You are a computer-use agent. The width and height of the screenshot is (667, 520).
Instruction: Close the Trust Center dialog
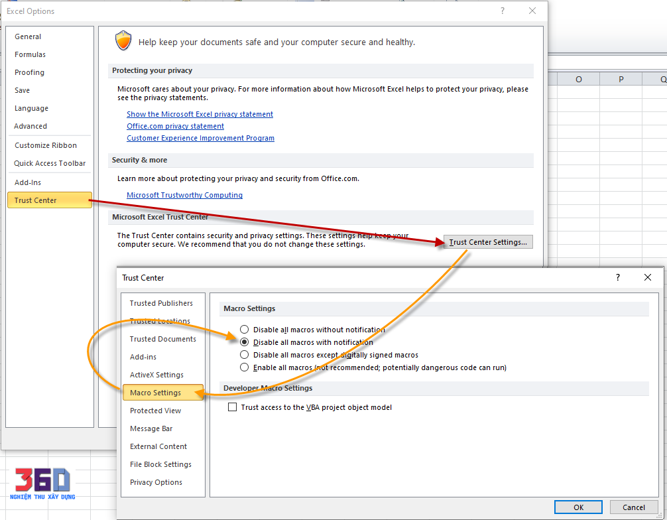pyautogui.click(x=647, y=277)
